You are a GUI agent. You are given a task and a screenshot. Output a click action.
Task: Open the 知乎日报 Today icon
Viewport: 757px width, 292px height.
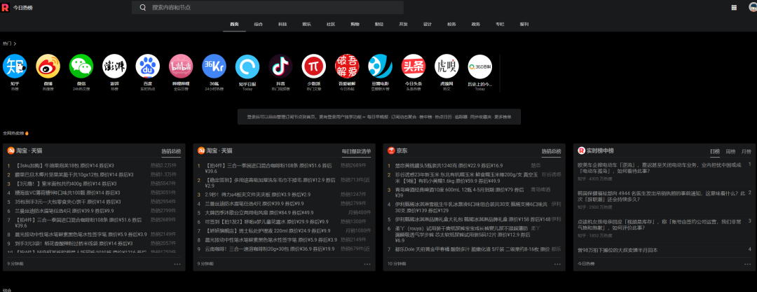tap(247, 66)
